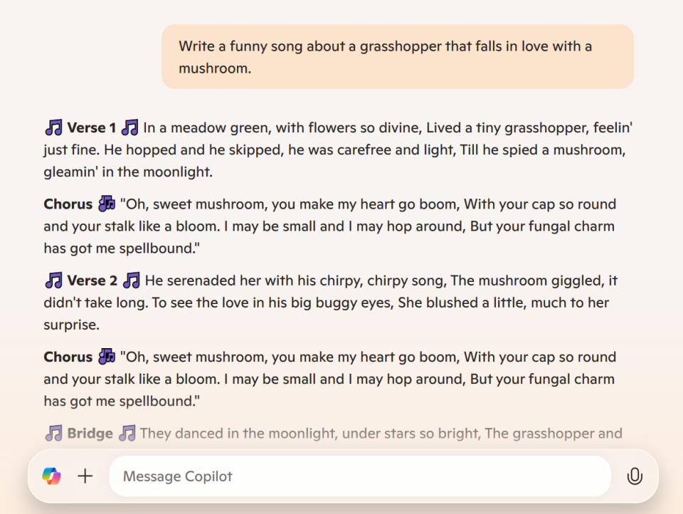
Task: Click the music note before Verse 1
Action: click(x=53, y=128)
